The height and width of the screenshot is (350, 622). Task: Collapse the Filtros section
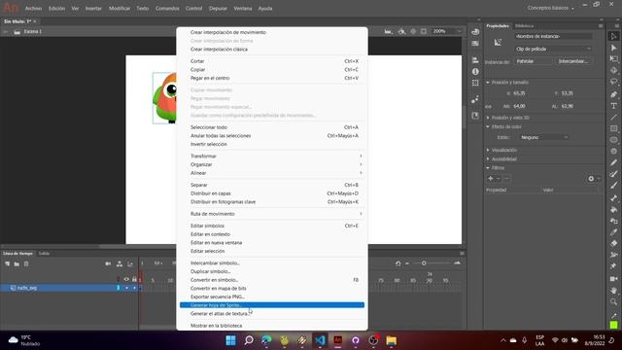tap(488, 168)
